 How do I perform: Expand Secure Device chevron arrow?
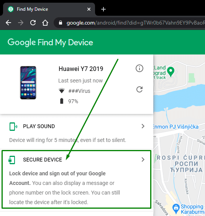[x=143, y=160]
